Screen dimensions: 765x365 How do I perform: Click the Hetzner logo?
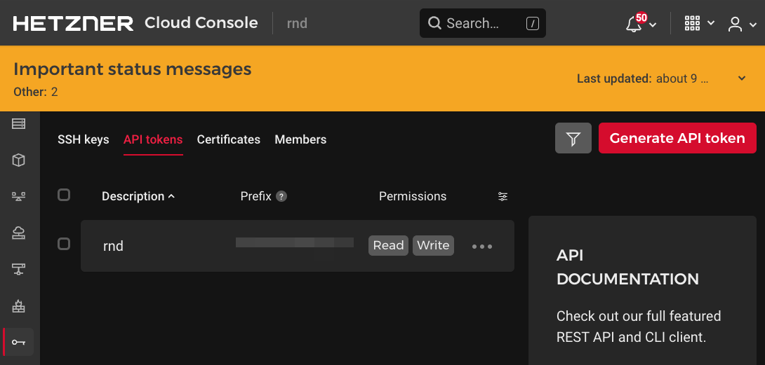point(73,23)
